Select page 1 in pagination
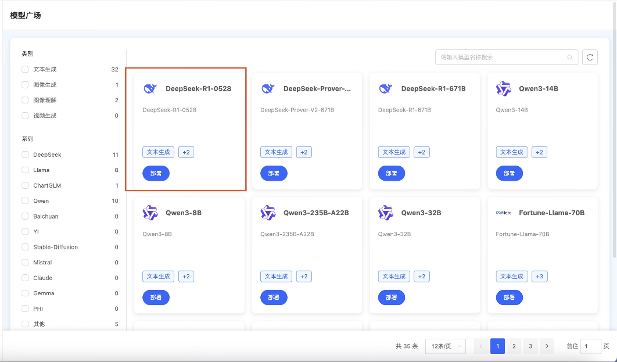 pos(497,346)
